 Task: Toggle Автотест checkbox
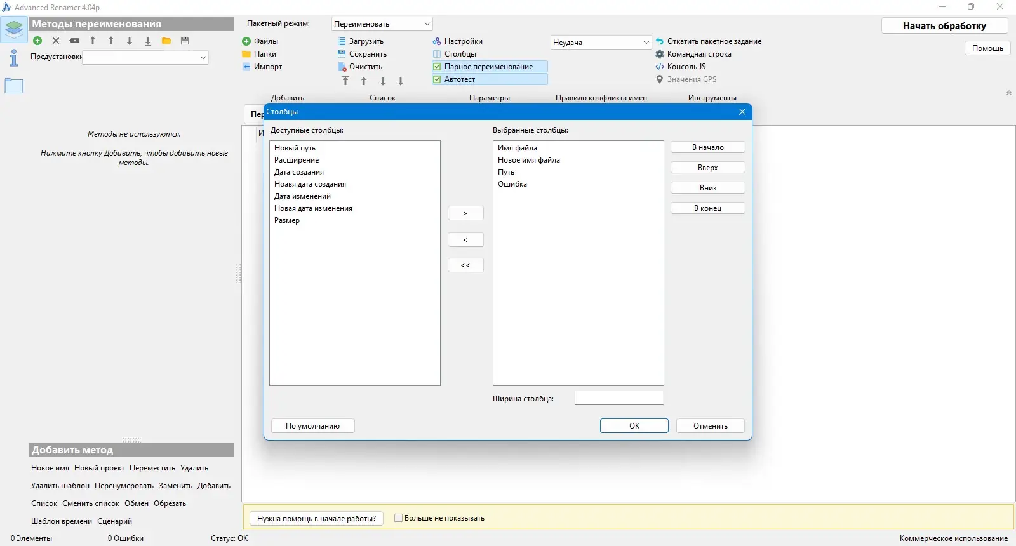coord(490,79)
